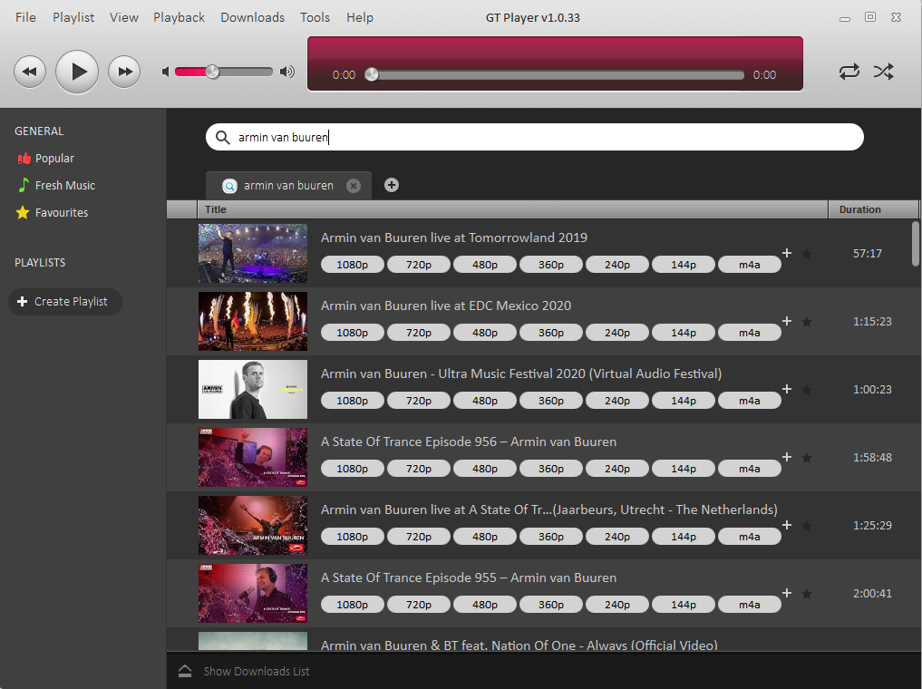Viewport: 922px width, 689px height.
Task: Toggle shuffle mode on
Action: (x=884, y=72)
